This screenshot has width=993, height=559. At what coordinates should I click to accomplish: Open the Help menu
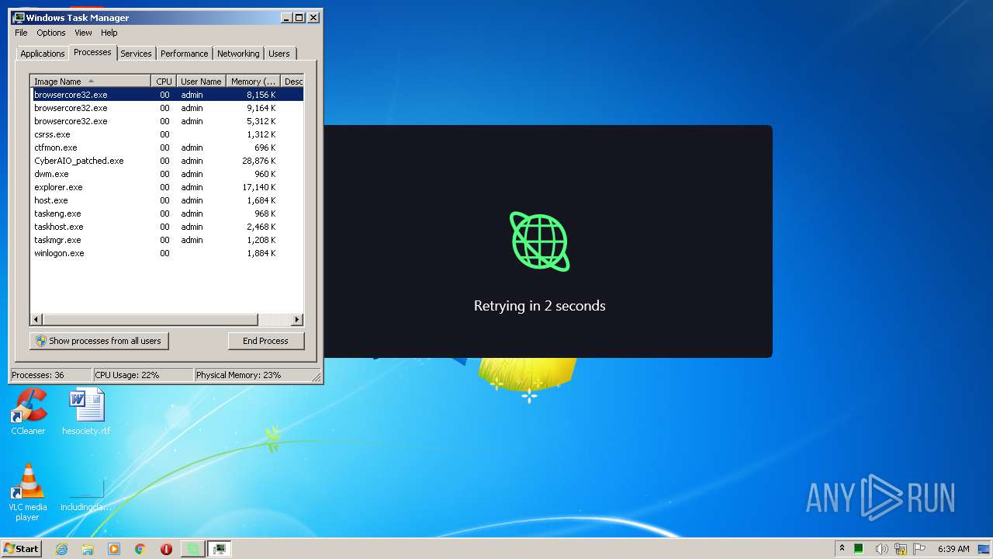(109, 33)
